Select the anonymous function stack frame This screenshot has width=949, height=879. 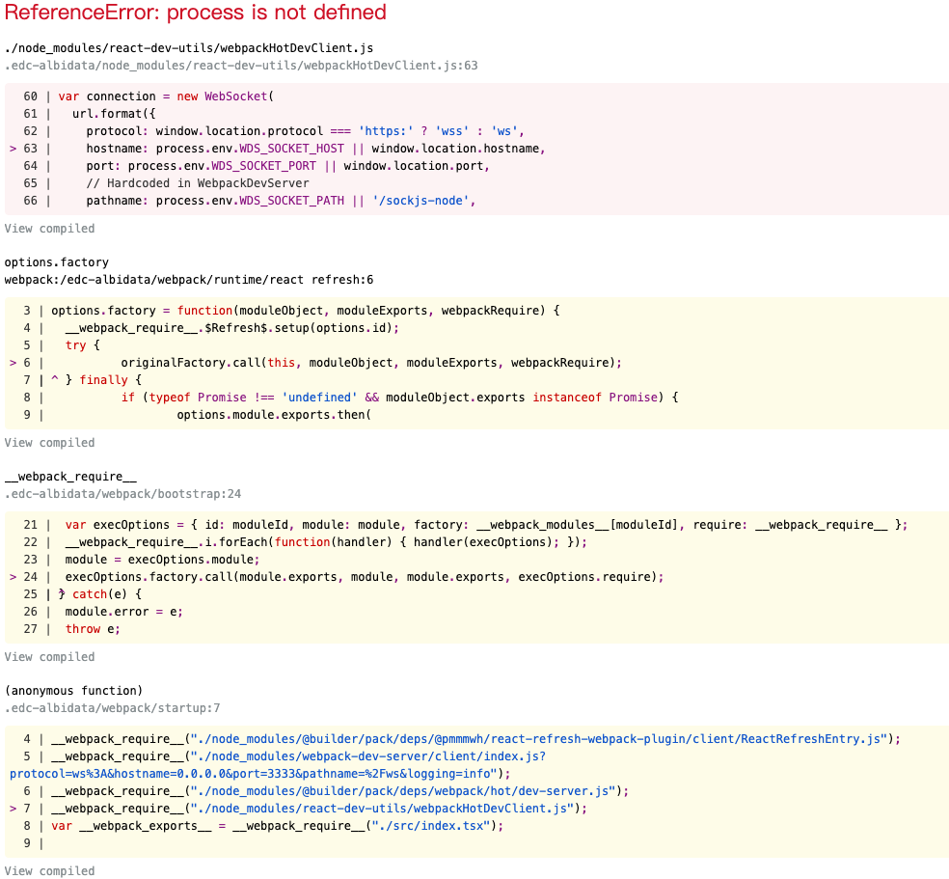[x=72, y=690]
